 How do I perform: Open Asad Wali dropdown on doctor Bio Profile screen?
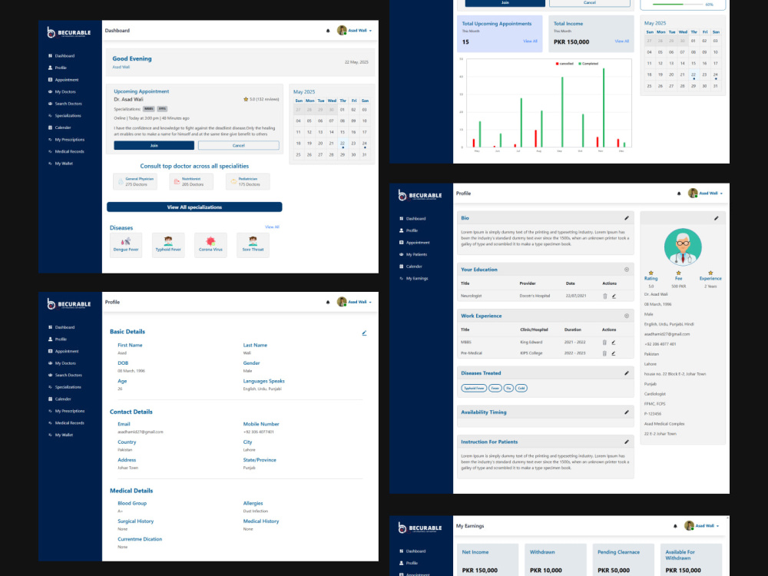(x=706, y=194)
